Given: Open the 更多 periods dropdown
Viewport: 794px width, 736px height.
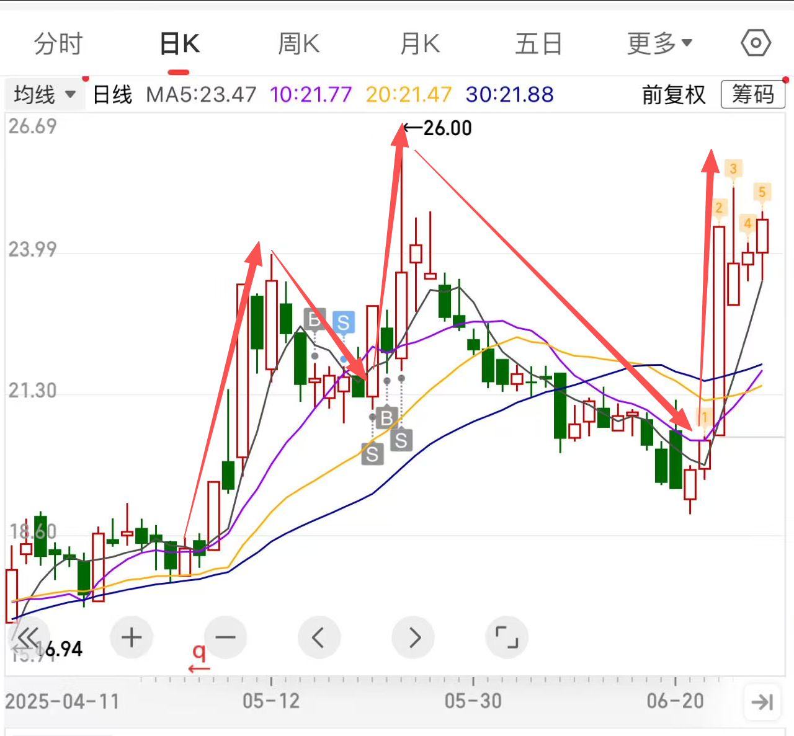Looking at the screenshot, I should [659, 44].
